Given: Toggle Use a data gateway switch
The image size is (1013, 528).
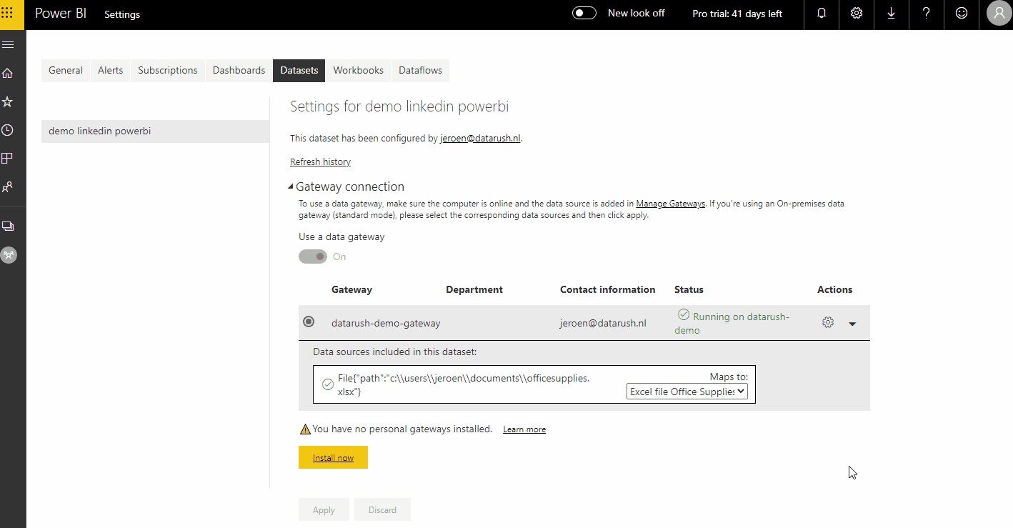Looking at the screenshot, I should 313,256.
